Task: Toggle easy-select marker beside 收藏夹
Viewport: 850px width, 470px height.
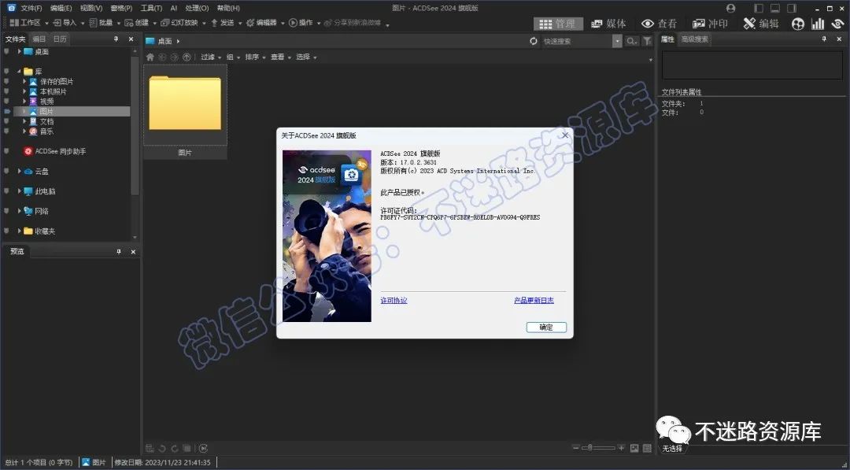Action: coord(6,231)
